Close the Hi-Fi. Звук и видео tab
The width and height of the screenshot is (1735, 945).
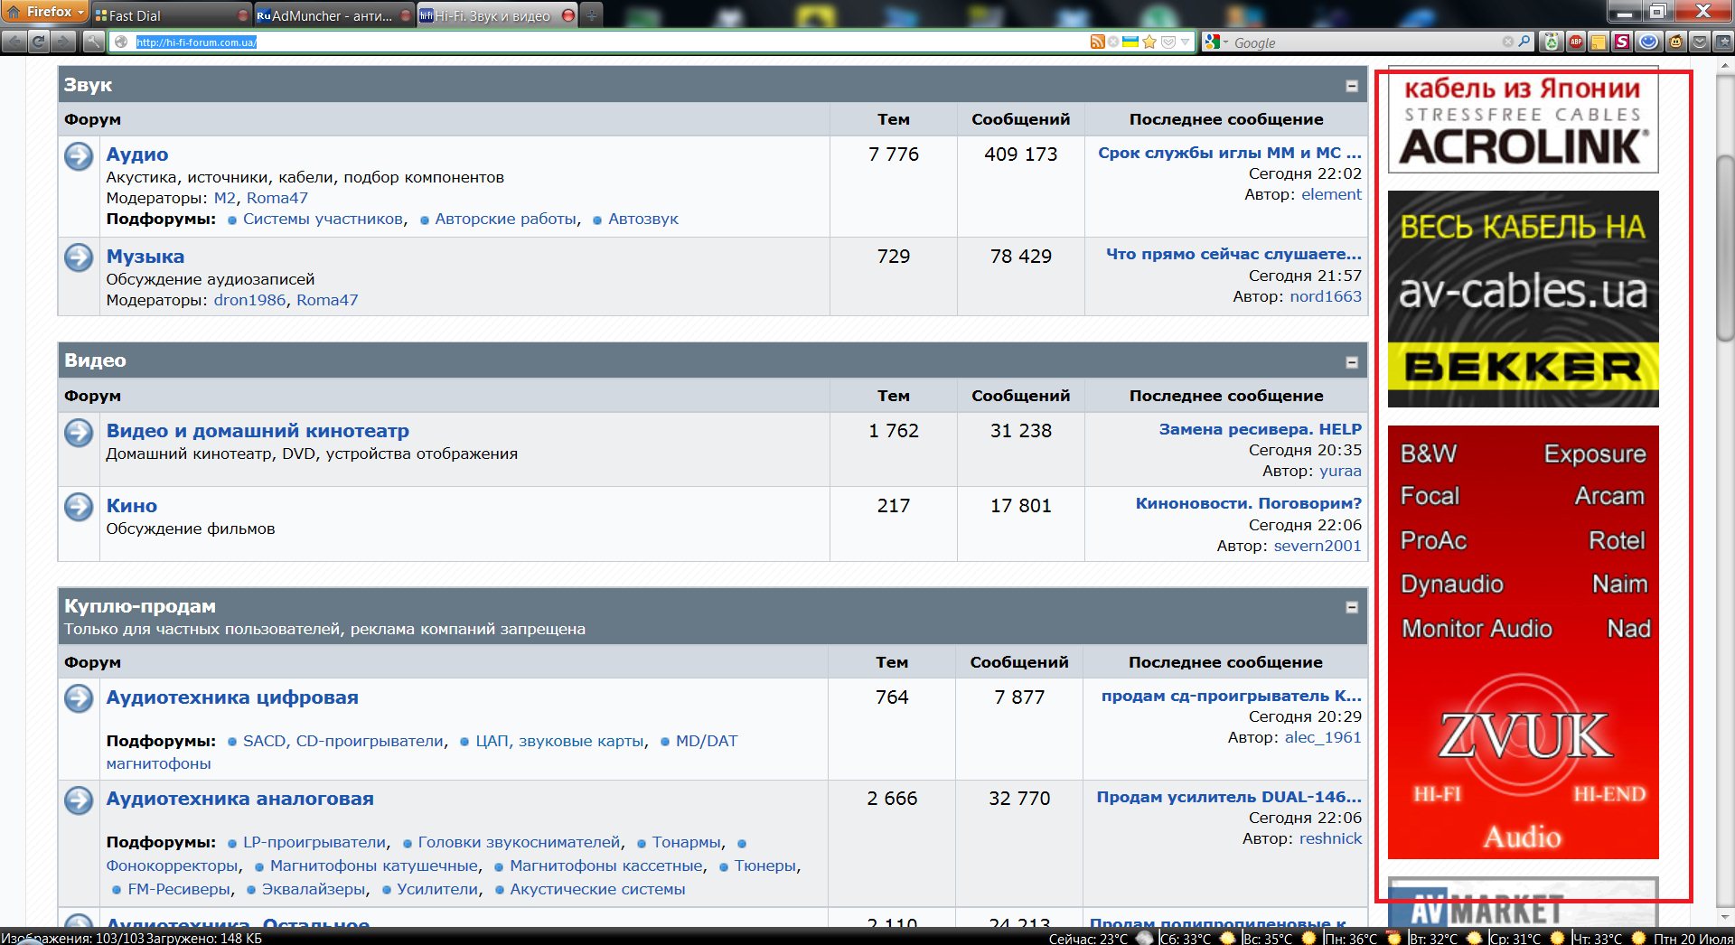click(567, 15)
